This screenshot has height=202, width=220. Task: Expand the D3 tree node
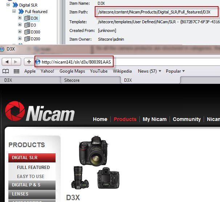(x=20, y=25)
